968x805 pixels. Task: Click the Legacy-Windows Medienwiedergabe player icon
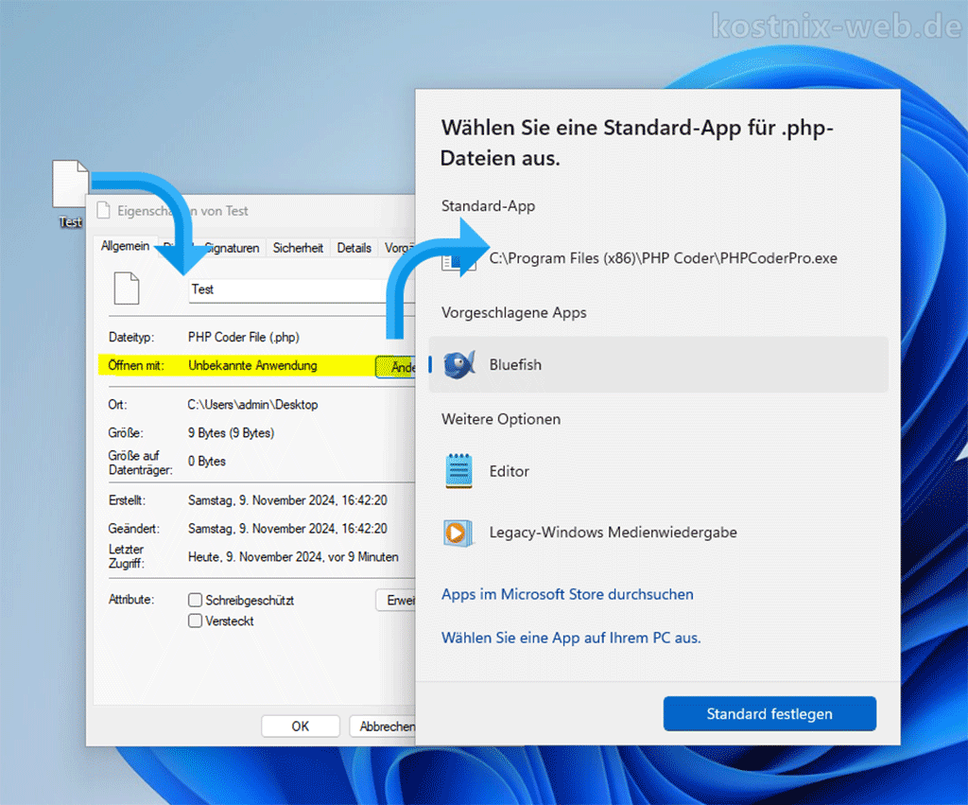click(x=458, y=533)
